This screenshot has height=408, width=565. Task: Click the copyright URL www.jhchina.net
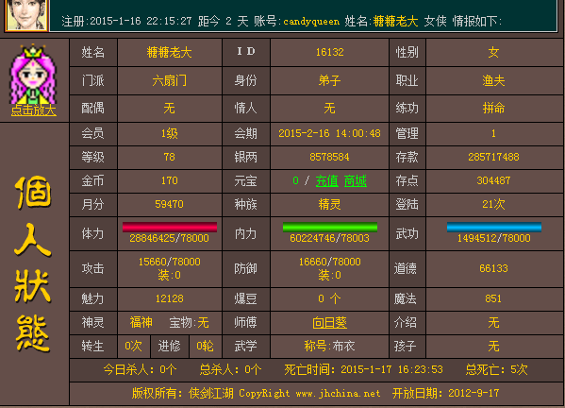pyautogui.click(x=338, y=393)
